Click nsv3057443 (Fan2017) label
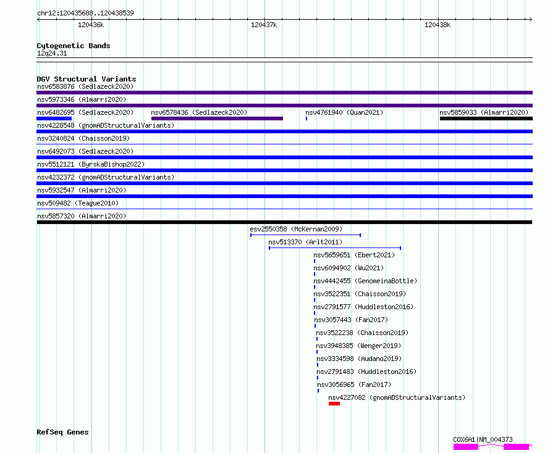Screen dimensions: 550x453 351,320
